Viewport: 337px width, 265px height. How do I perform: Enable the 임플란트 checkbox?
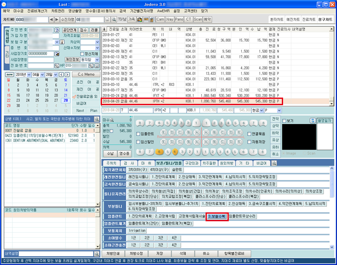pyautogui.click(x=139, y=134)
